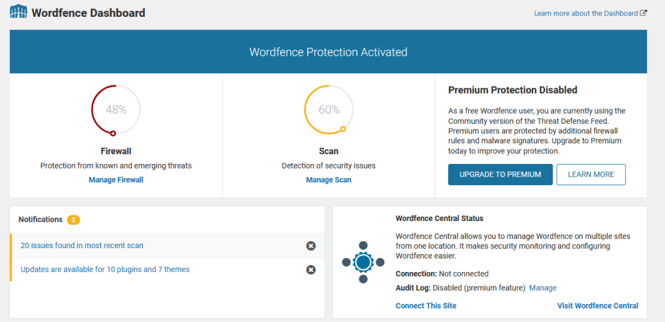This screenshot has width=665, height=322.
Task: Click the Scan 60% progress circle
Action: point(329,110)
